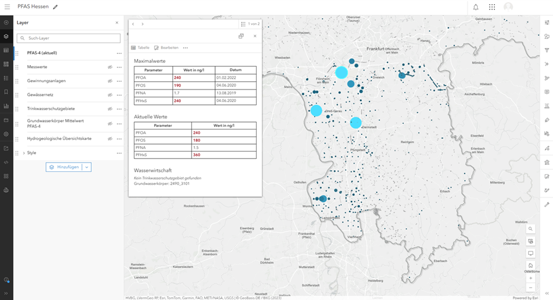
Task: Close the Layer panel
Action: click(117, 23)
